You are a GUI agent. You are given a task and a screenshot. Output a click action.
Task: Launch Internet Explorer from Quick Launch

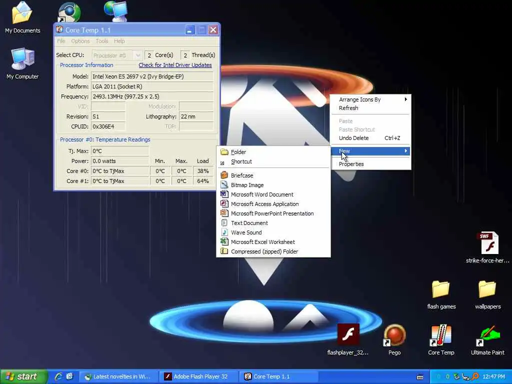point(59,376)
